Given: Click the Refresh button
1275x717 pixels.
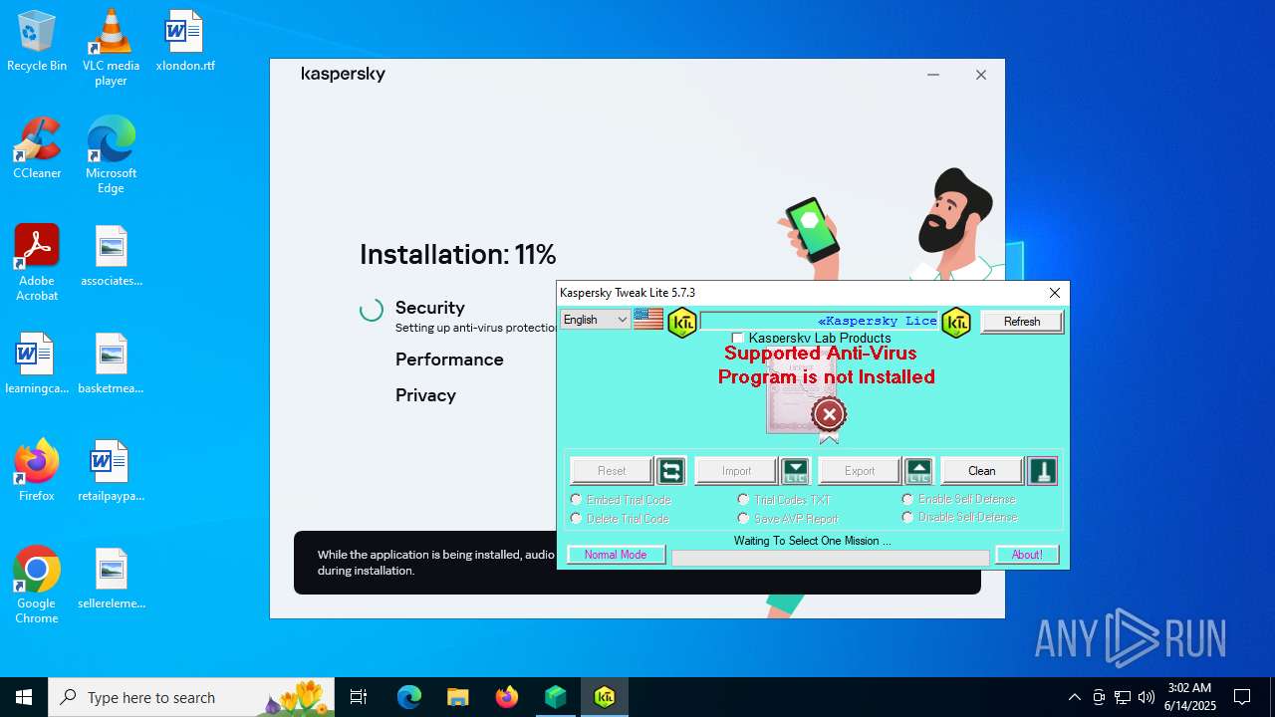Looking at the screenshot, I should pos(1022,322).
